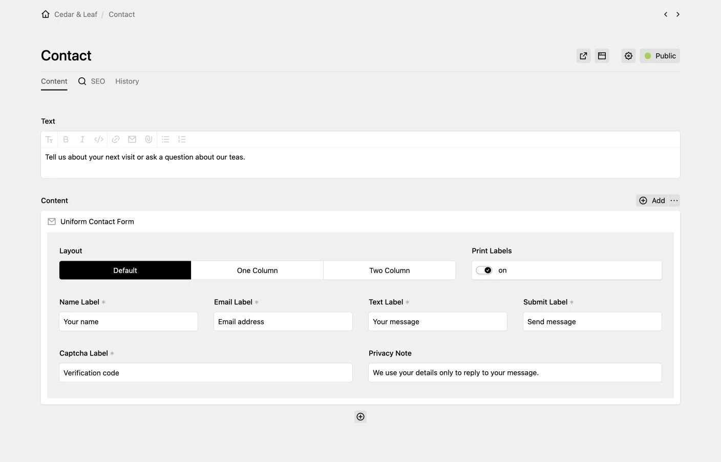The image size is (721, 462).
Task: Open the headings format tool in toolbar
Action: (49, 139)
